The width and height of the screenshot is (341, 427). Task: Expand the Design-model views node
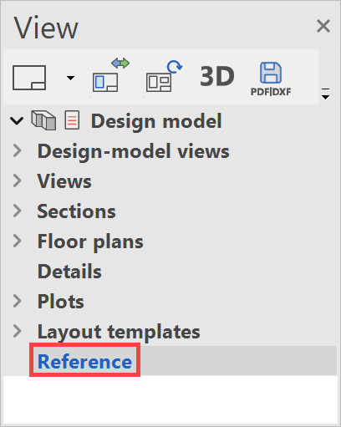(18, 150)
